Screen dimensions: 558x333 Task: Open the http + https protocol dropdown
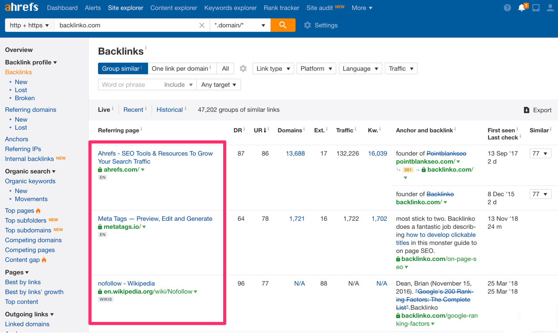[30, 25]
